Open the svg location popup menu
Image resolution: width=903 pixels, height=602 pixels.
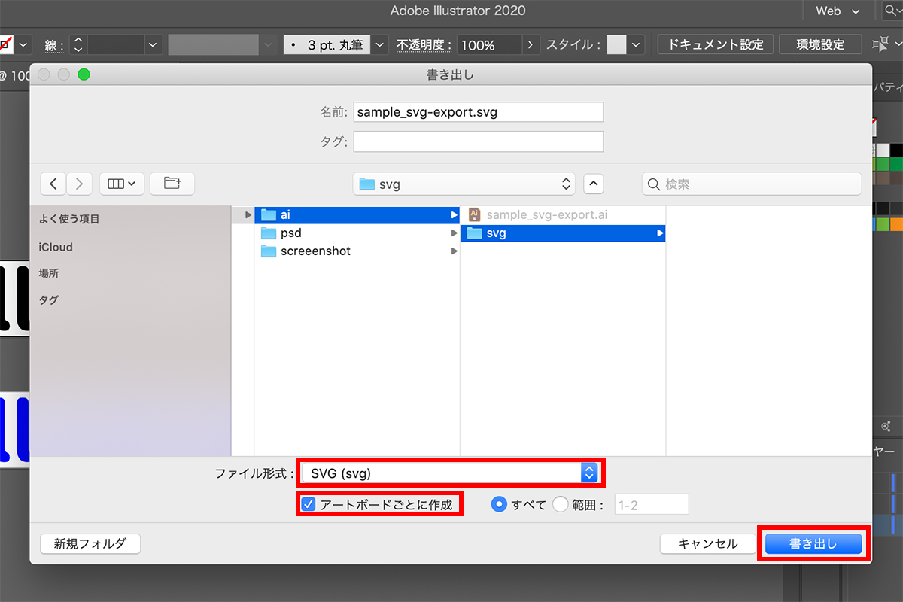[x=464, y=184]
